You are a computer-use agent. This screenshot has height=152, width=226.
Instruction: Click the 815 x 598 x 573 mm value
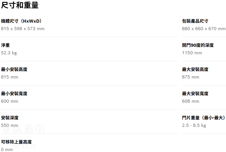coord(23,29)
